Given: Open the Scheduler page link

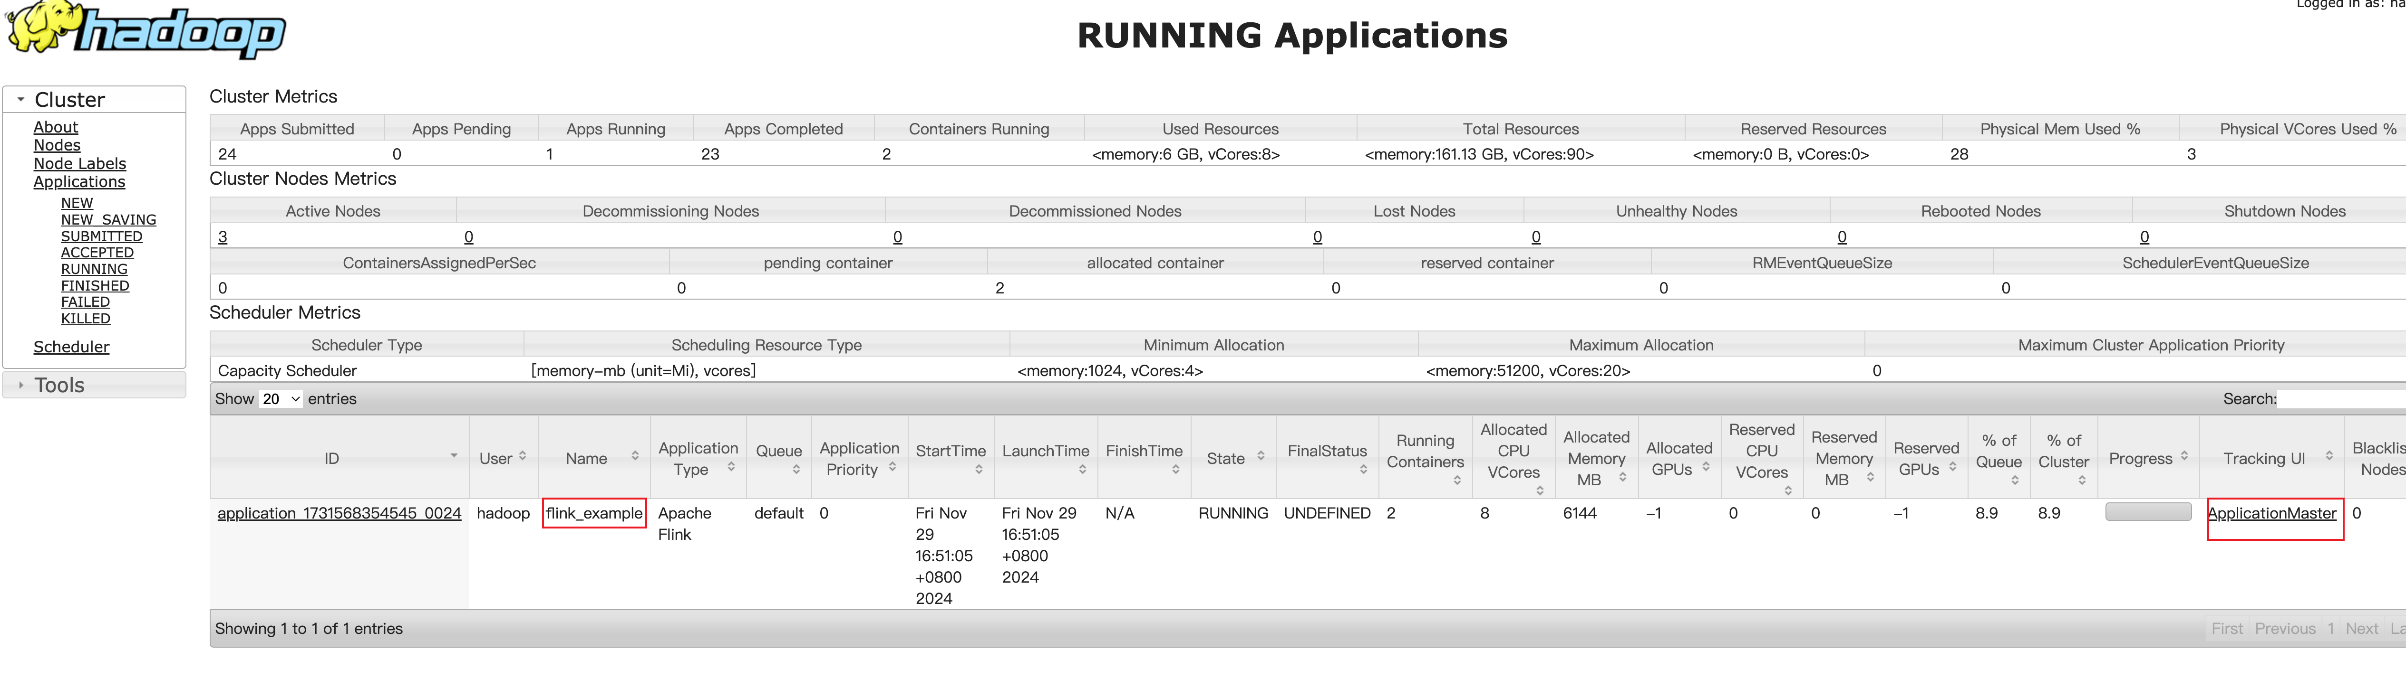Looking at the screenshot, I should coord(71,347).
